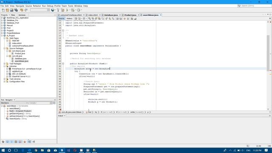Collapse the Source Packages folder
Screen dimensions: 272x153
[x=5, y=48]
